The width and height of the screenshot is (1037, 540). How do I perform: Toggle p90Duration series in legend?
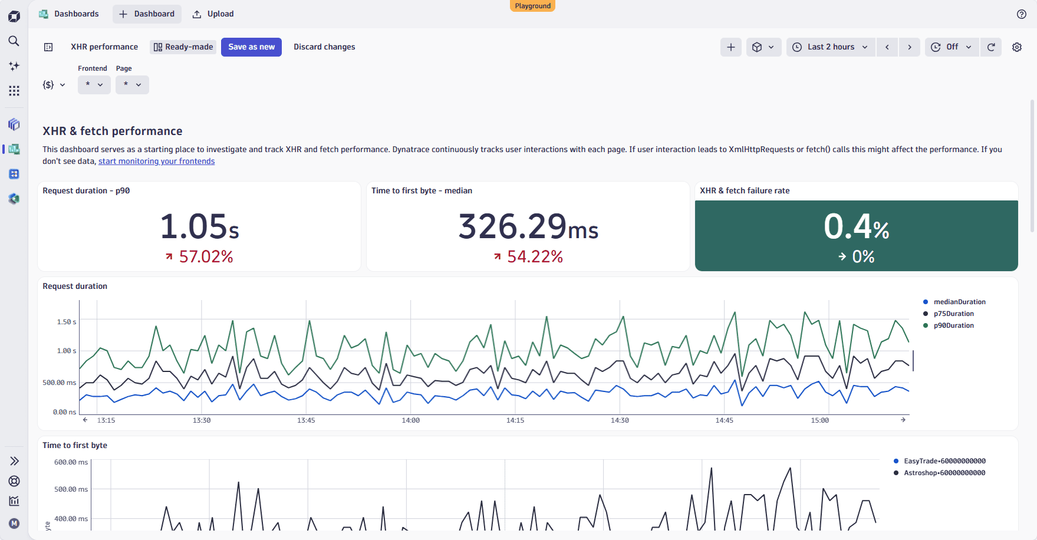953,325
